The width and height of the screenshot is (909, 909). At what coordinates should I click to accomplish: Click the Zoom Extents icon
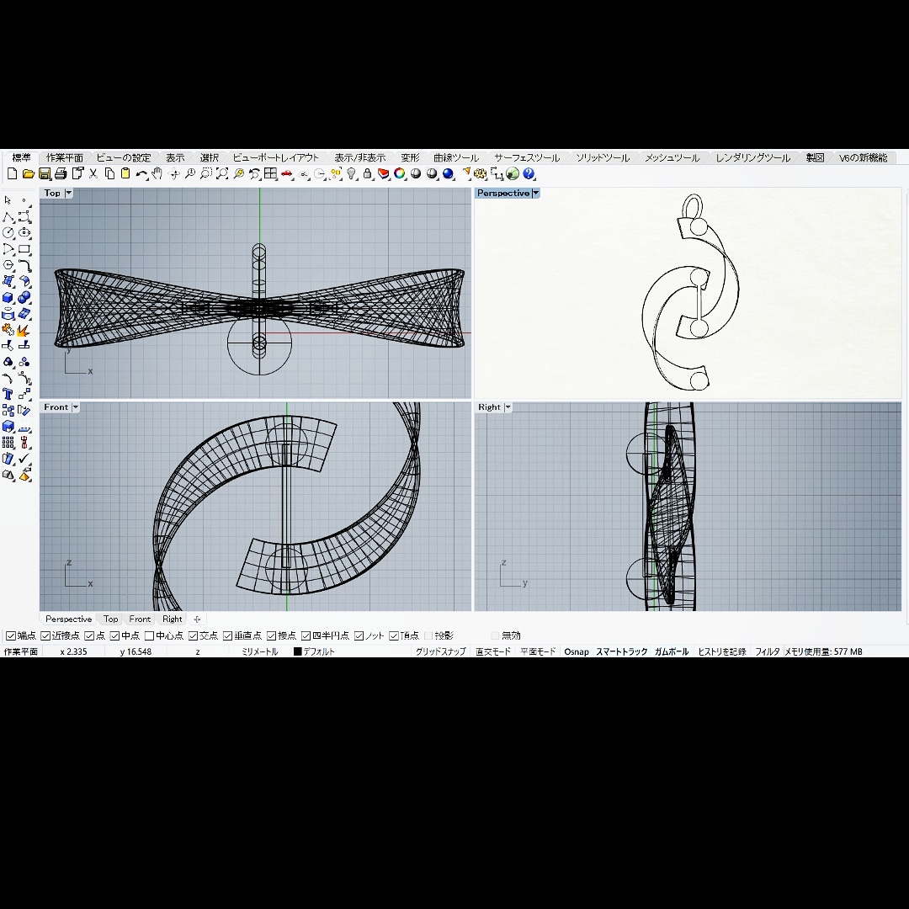click(222, 174)
